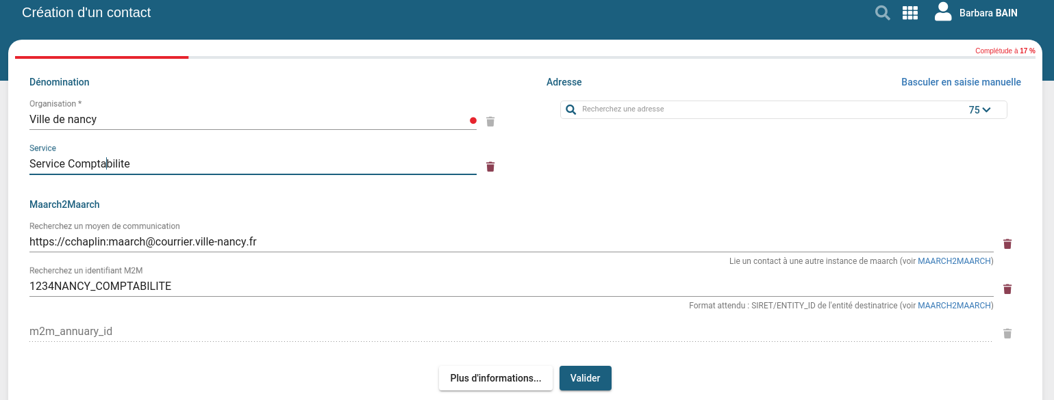Open MAARCH2MAARCH link under communication field
1054x400 pixels.
point(954,261)
